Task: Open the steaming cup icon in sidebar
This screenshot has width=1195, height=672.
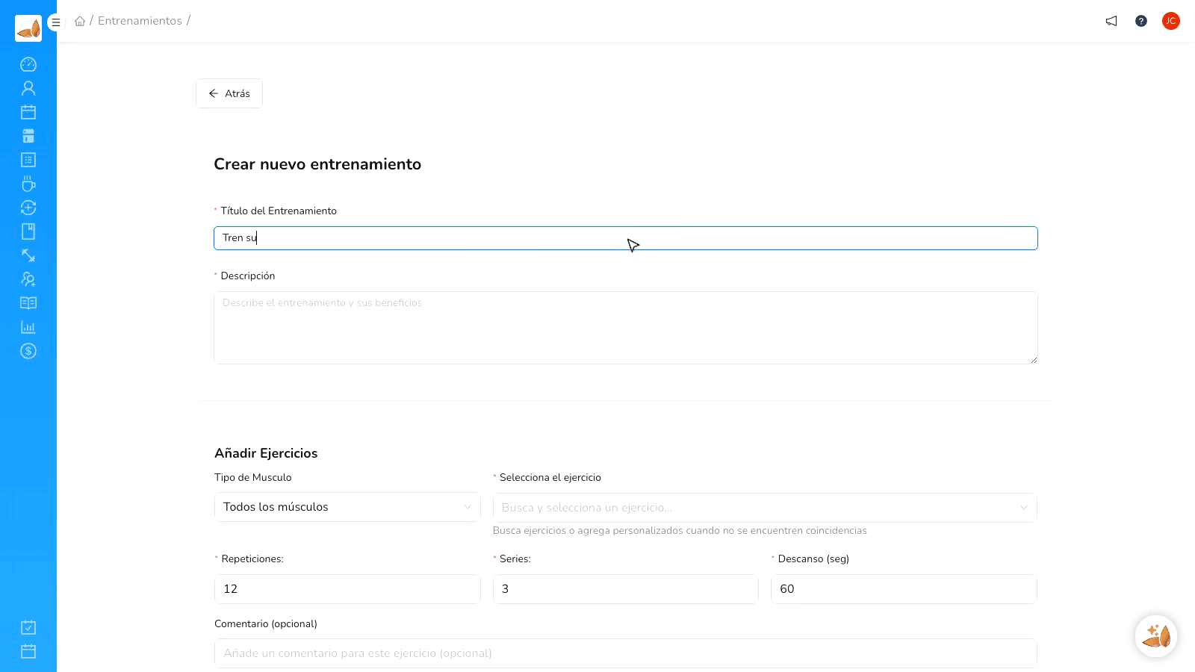Action: [x=28, y=184]
